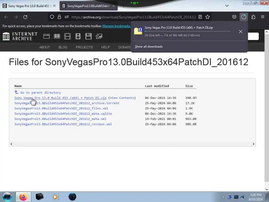Open the Images icon
This screenshot has height=202, width=269.
click(99, 36)
